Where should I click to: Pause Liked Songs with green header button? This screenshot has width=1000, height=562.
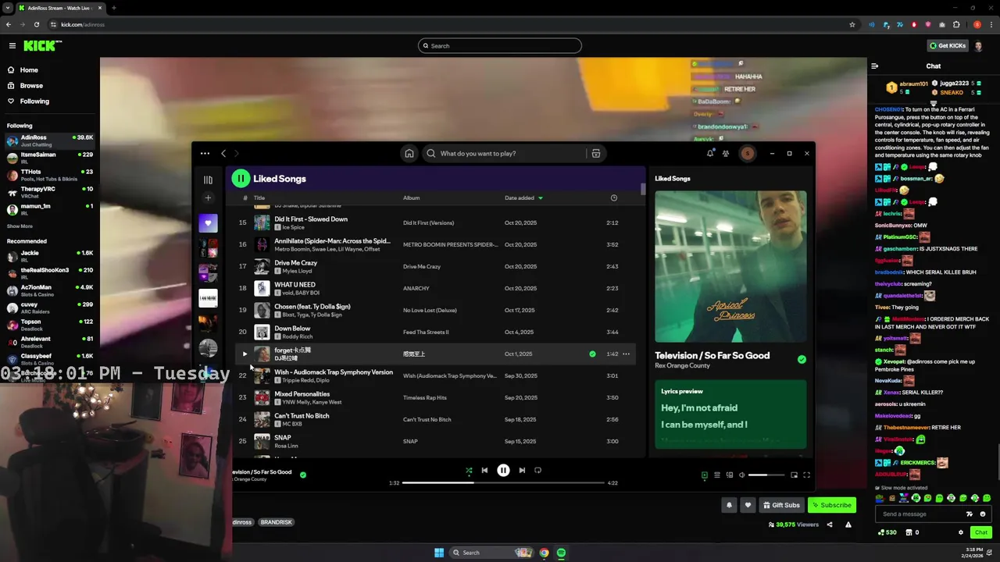click(x=241, y=179)
